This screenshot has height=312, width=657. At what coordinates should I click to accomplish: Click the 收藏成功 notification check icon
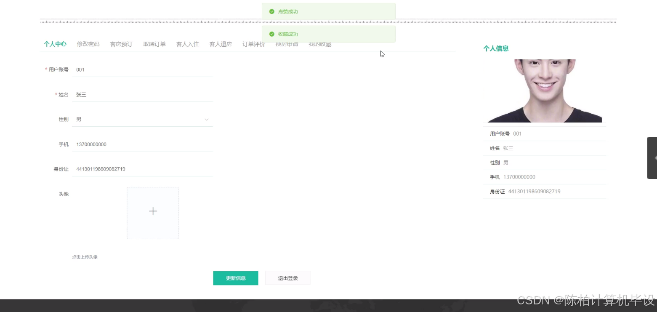click(x=272, y=34)
